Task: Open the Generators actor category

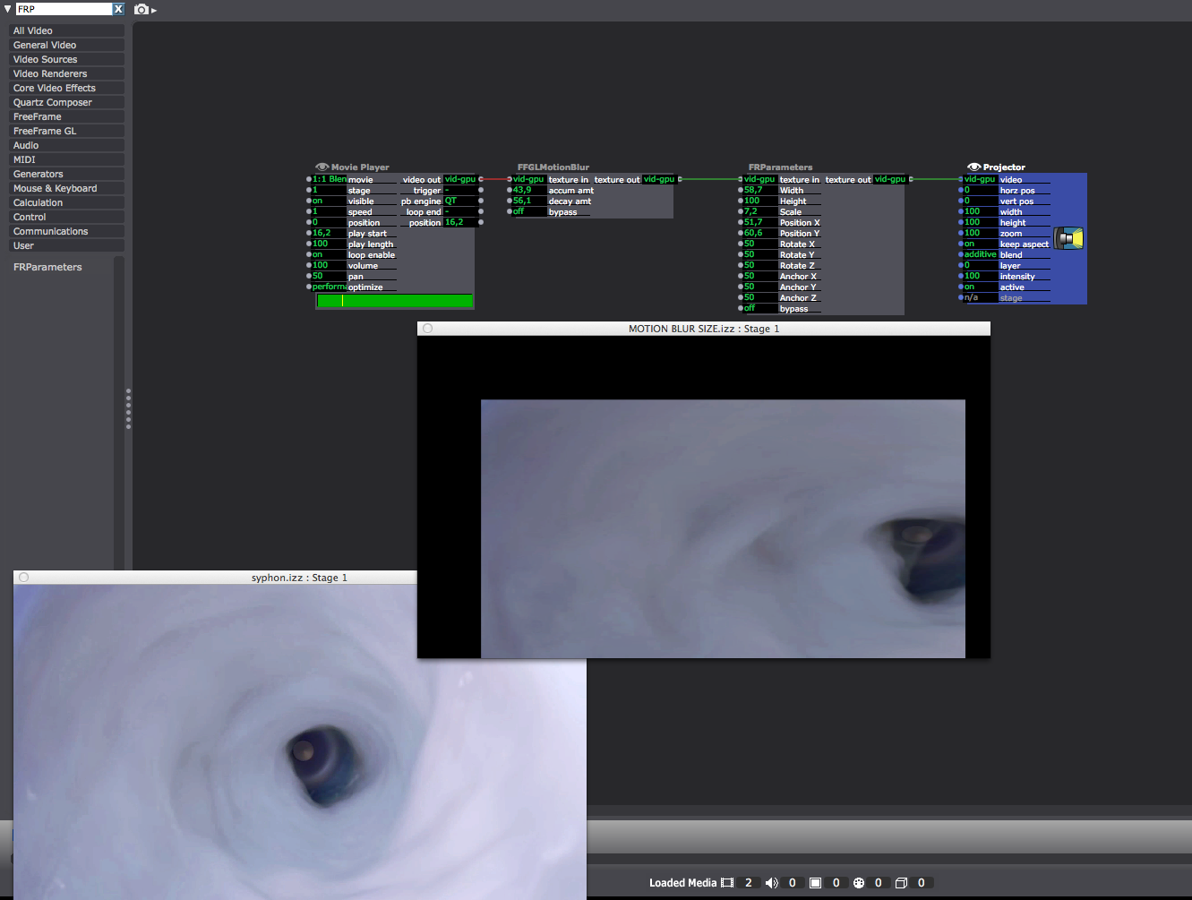Action: coord(66,174)
